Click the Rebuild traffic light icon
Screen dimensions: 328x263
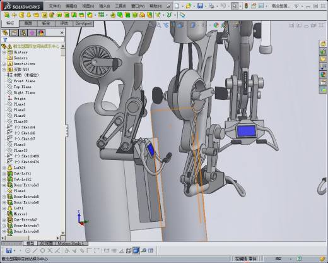click(246, 6)
